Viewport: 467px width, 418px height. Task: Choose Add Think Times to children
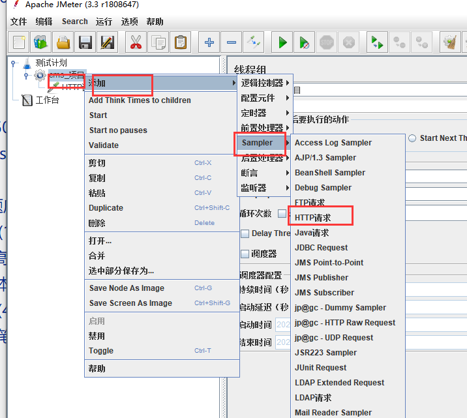pos(162,100)
